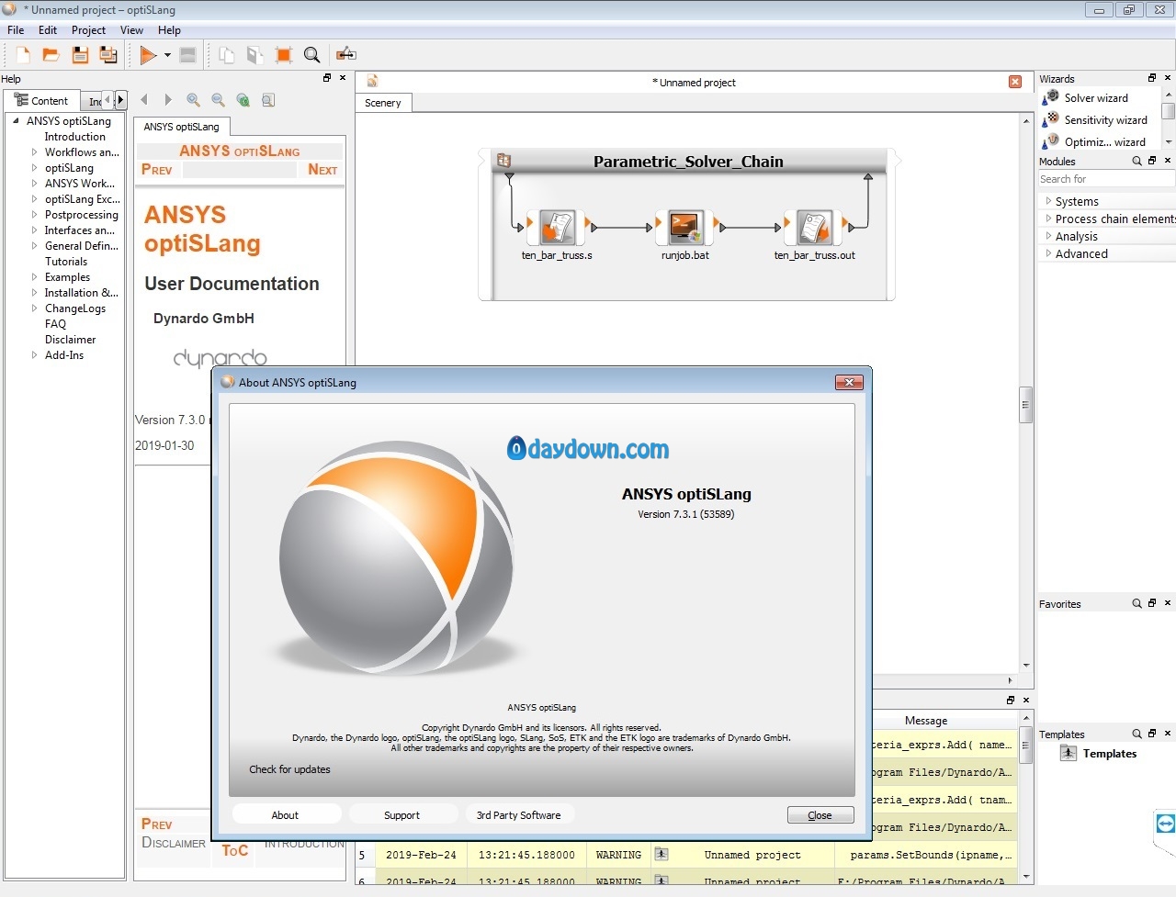Zoom out on the Help document
The height and width of the screenshot is (897, 1176).
[x=218, y=100]
